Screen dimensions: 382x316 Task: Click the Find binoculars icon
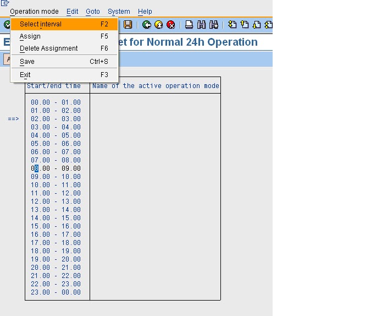201,25
